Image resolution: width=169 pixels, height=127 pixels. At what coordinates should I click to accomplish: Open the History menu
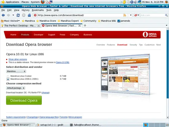click(26, 10)
